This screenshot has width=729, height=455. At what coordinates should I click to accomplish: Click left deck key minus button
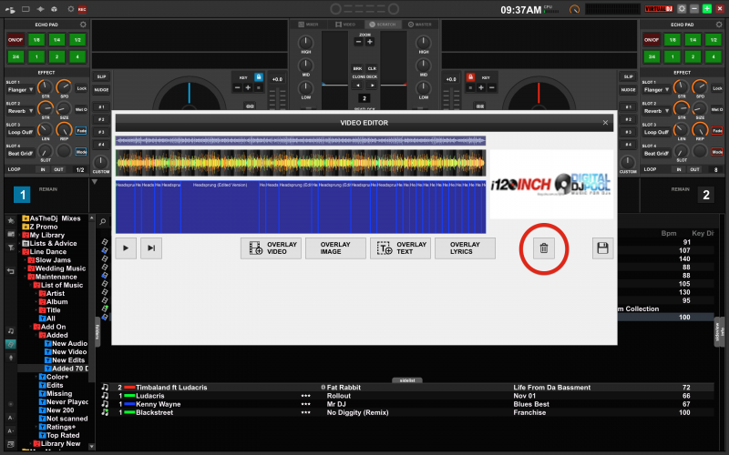point(238,87)
